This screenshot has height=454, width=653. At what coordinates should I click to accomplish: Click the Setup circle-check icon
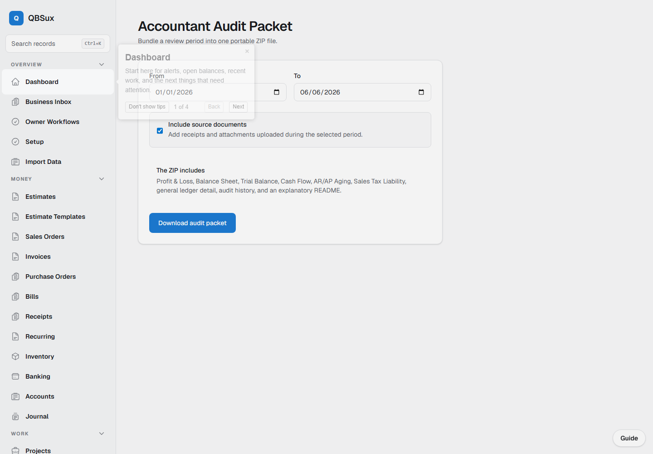15,142
